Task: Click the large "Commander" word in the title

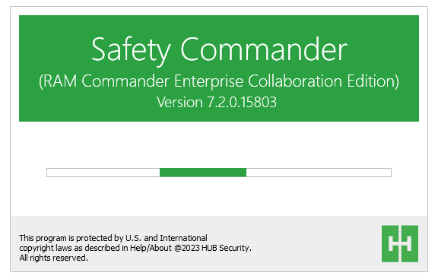Action: click(264, 49)
